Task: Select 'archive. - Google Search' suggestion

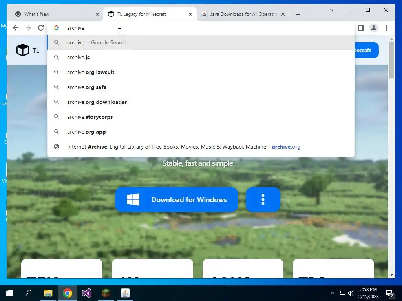Action: 201,42
